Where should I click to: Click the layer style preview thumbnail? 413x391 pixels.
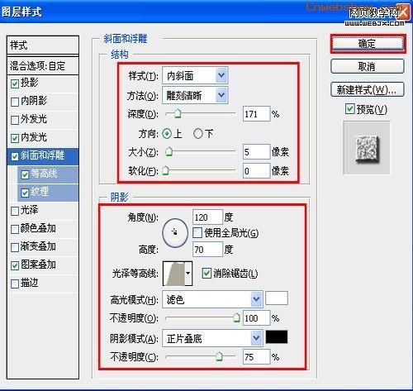[x=367, y=148]
